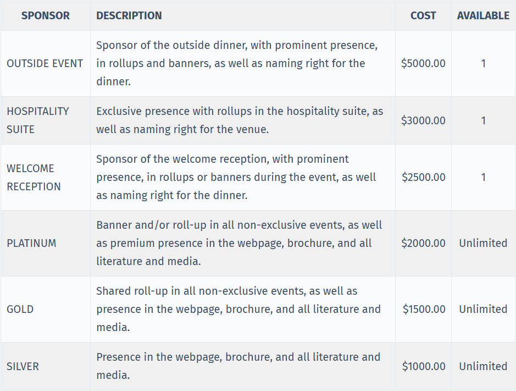This screenshot has width=516, height=391.
Task: Click the $2000.00 cost cell
Action: pos(423,243)
